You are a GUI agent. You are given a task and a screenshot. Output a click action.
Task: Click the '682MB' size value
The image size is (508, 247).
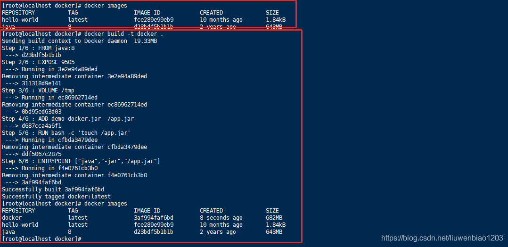click(274, 218)
